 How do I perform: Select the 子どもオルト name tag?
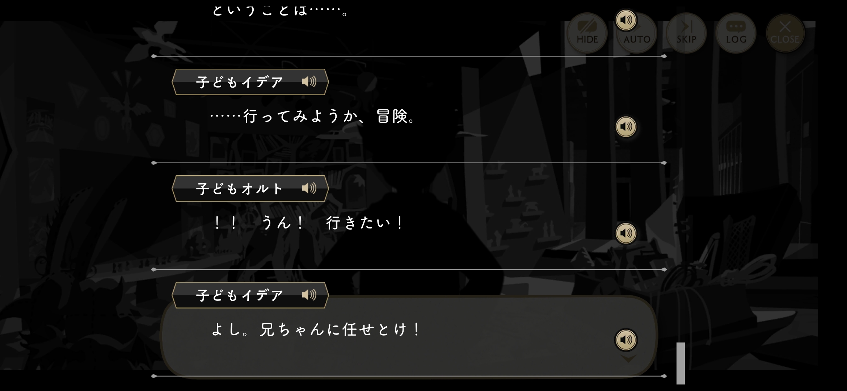250,188
